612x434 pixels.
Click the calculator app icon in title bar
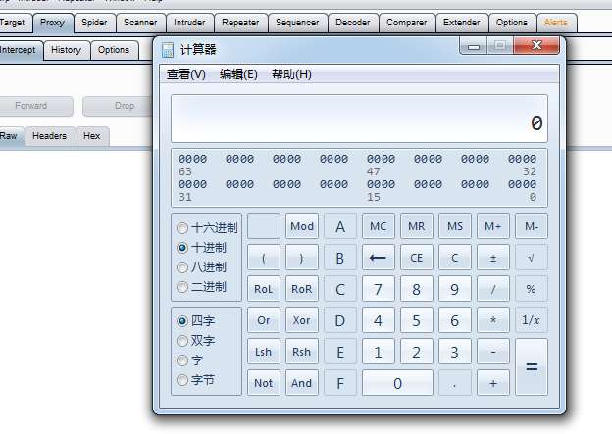168,50
